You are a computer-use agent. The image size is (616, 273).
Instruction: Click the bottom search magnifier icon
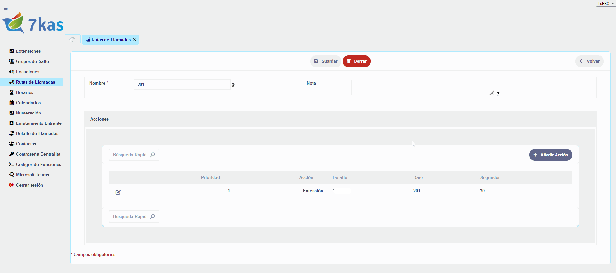tap(153, 216)
